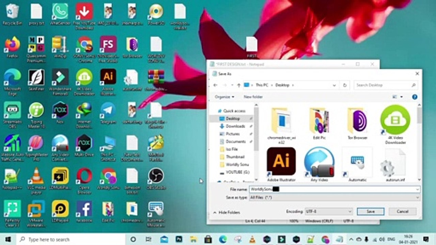Launch LDPlayer4 from the desktop
Screen dimensions: 436x245
tap(60, 211)
